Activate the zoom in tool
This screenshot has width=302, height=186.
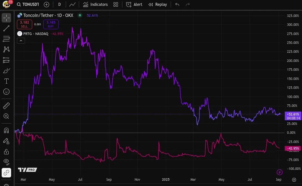[6, 116]
